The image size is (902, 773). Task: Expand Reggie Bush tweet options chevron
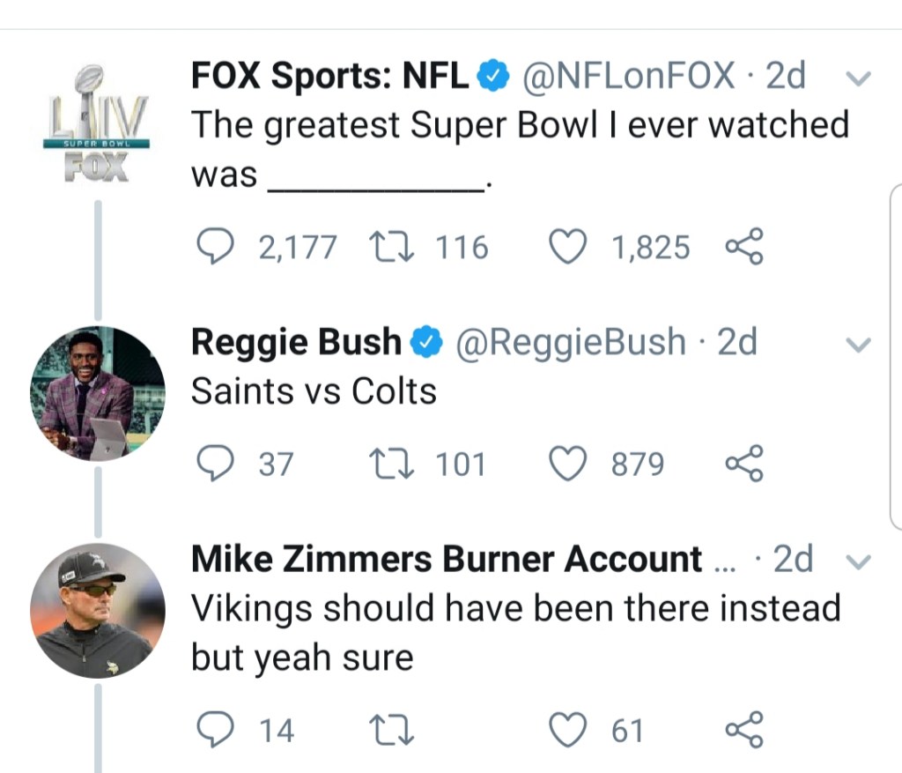[x=858, y=344]
